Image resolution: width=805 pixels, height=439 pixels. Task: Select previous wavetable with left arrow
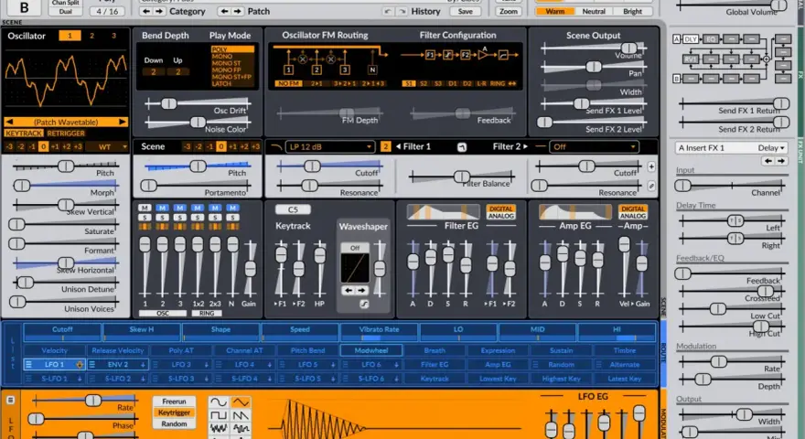[9, 123]
